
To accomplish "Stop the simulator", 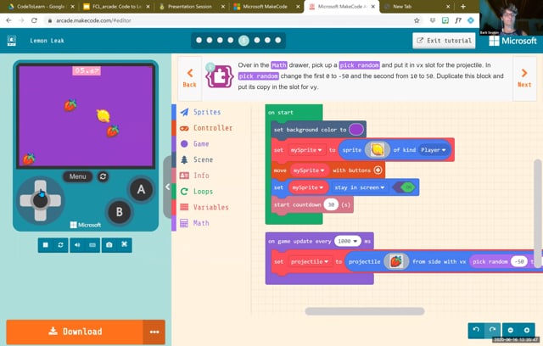I will pos(45,245).
